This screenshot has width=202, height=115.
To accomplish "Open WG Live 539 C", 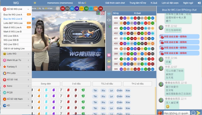I will (x=11, y=44).
